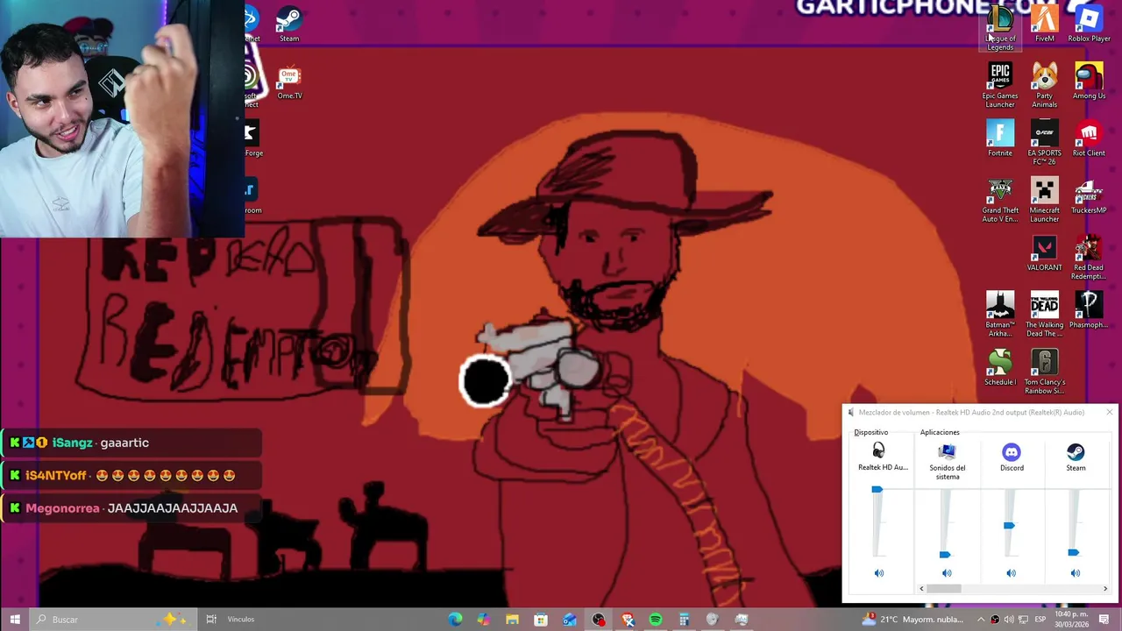Click Megonorrea username in chat overlay

pyautogui.click(x=63, y=508)
